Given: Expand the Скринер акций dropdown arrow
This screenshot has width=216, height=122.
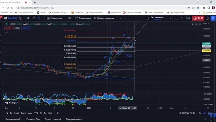Looking at the screenshot, I should 22,119.
